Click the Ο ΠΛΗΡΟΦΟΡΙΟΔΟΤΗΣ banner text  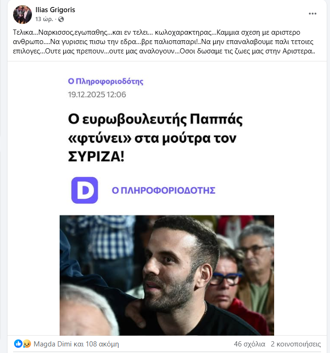(164, 190)
